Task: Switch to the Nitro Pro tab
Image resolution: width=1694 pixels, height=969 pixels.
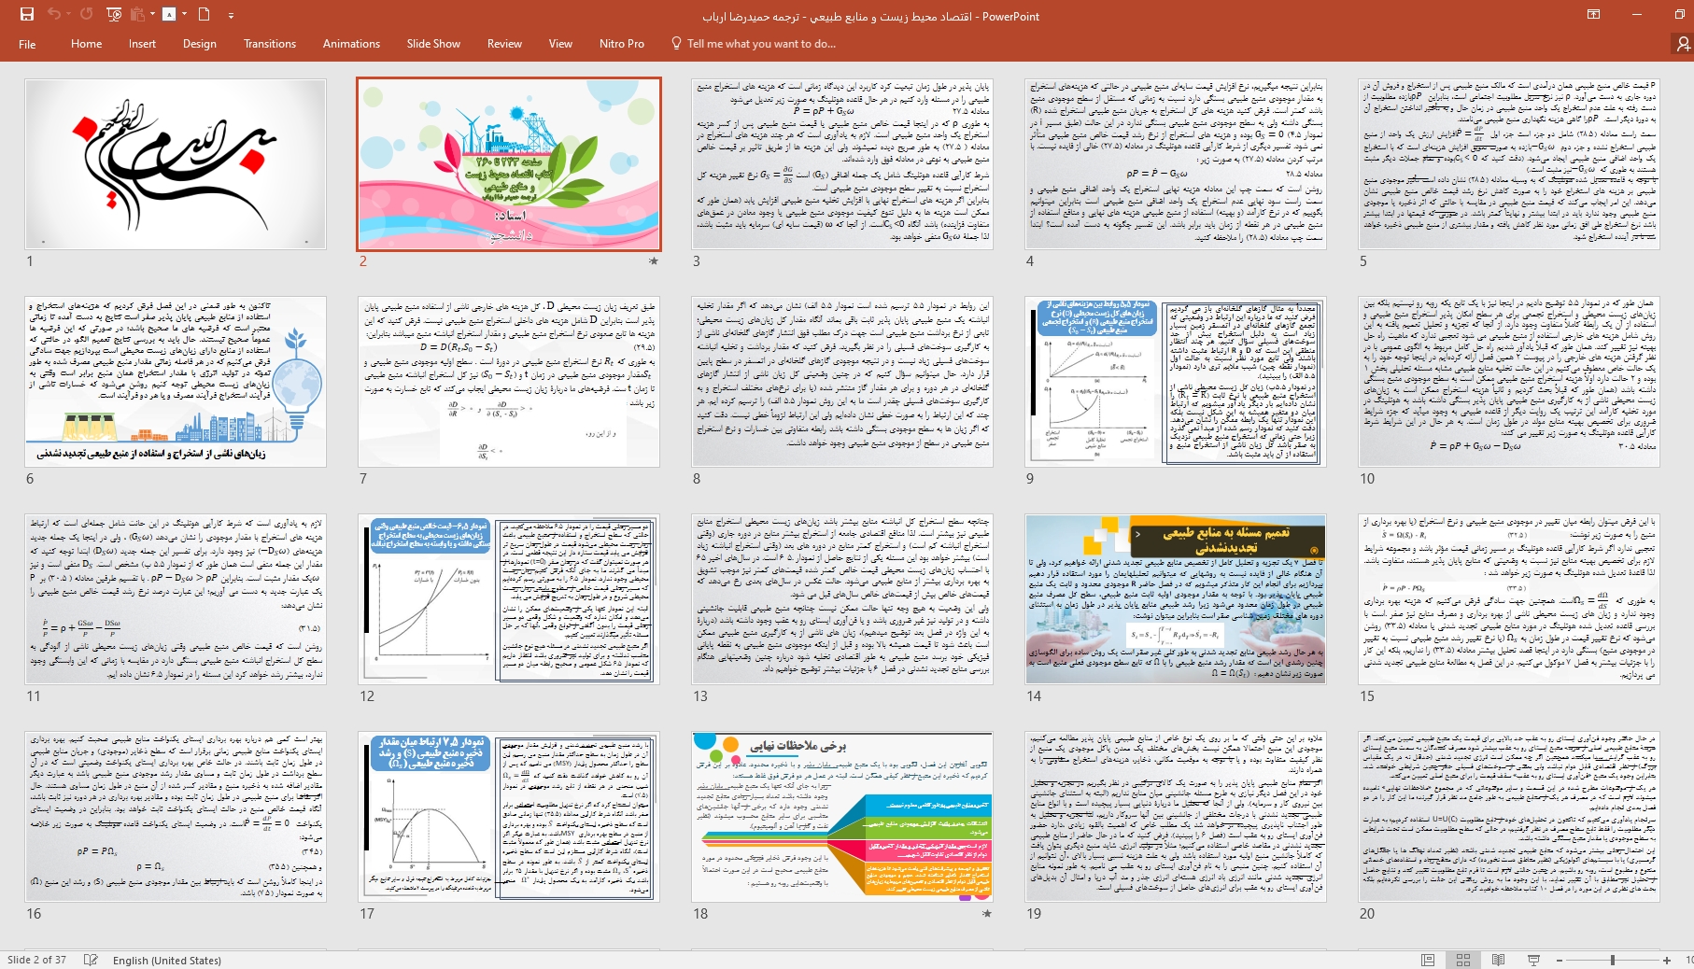Action: click(621, 44)
